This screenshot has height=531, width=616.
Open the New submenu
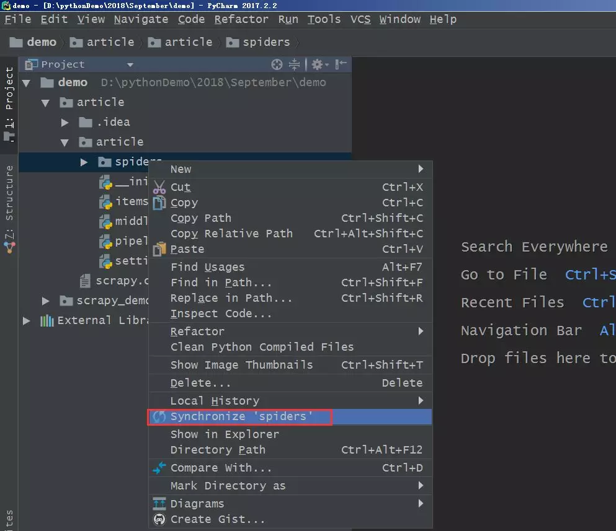(290, 169)
